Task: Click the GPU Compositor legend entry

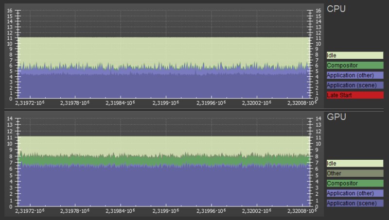Action: pos(354,184)
